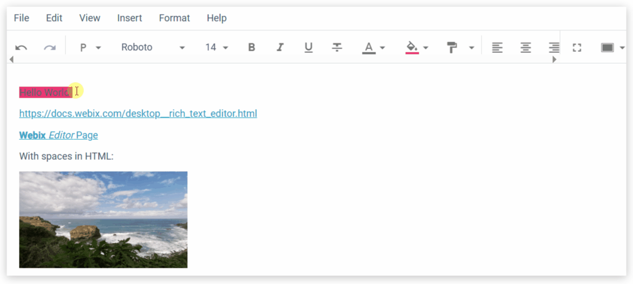Toggle underline formatting
This screenshot has height=284, width=633.
308,48
